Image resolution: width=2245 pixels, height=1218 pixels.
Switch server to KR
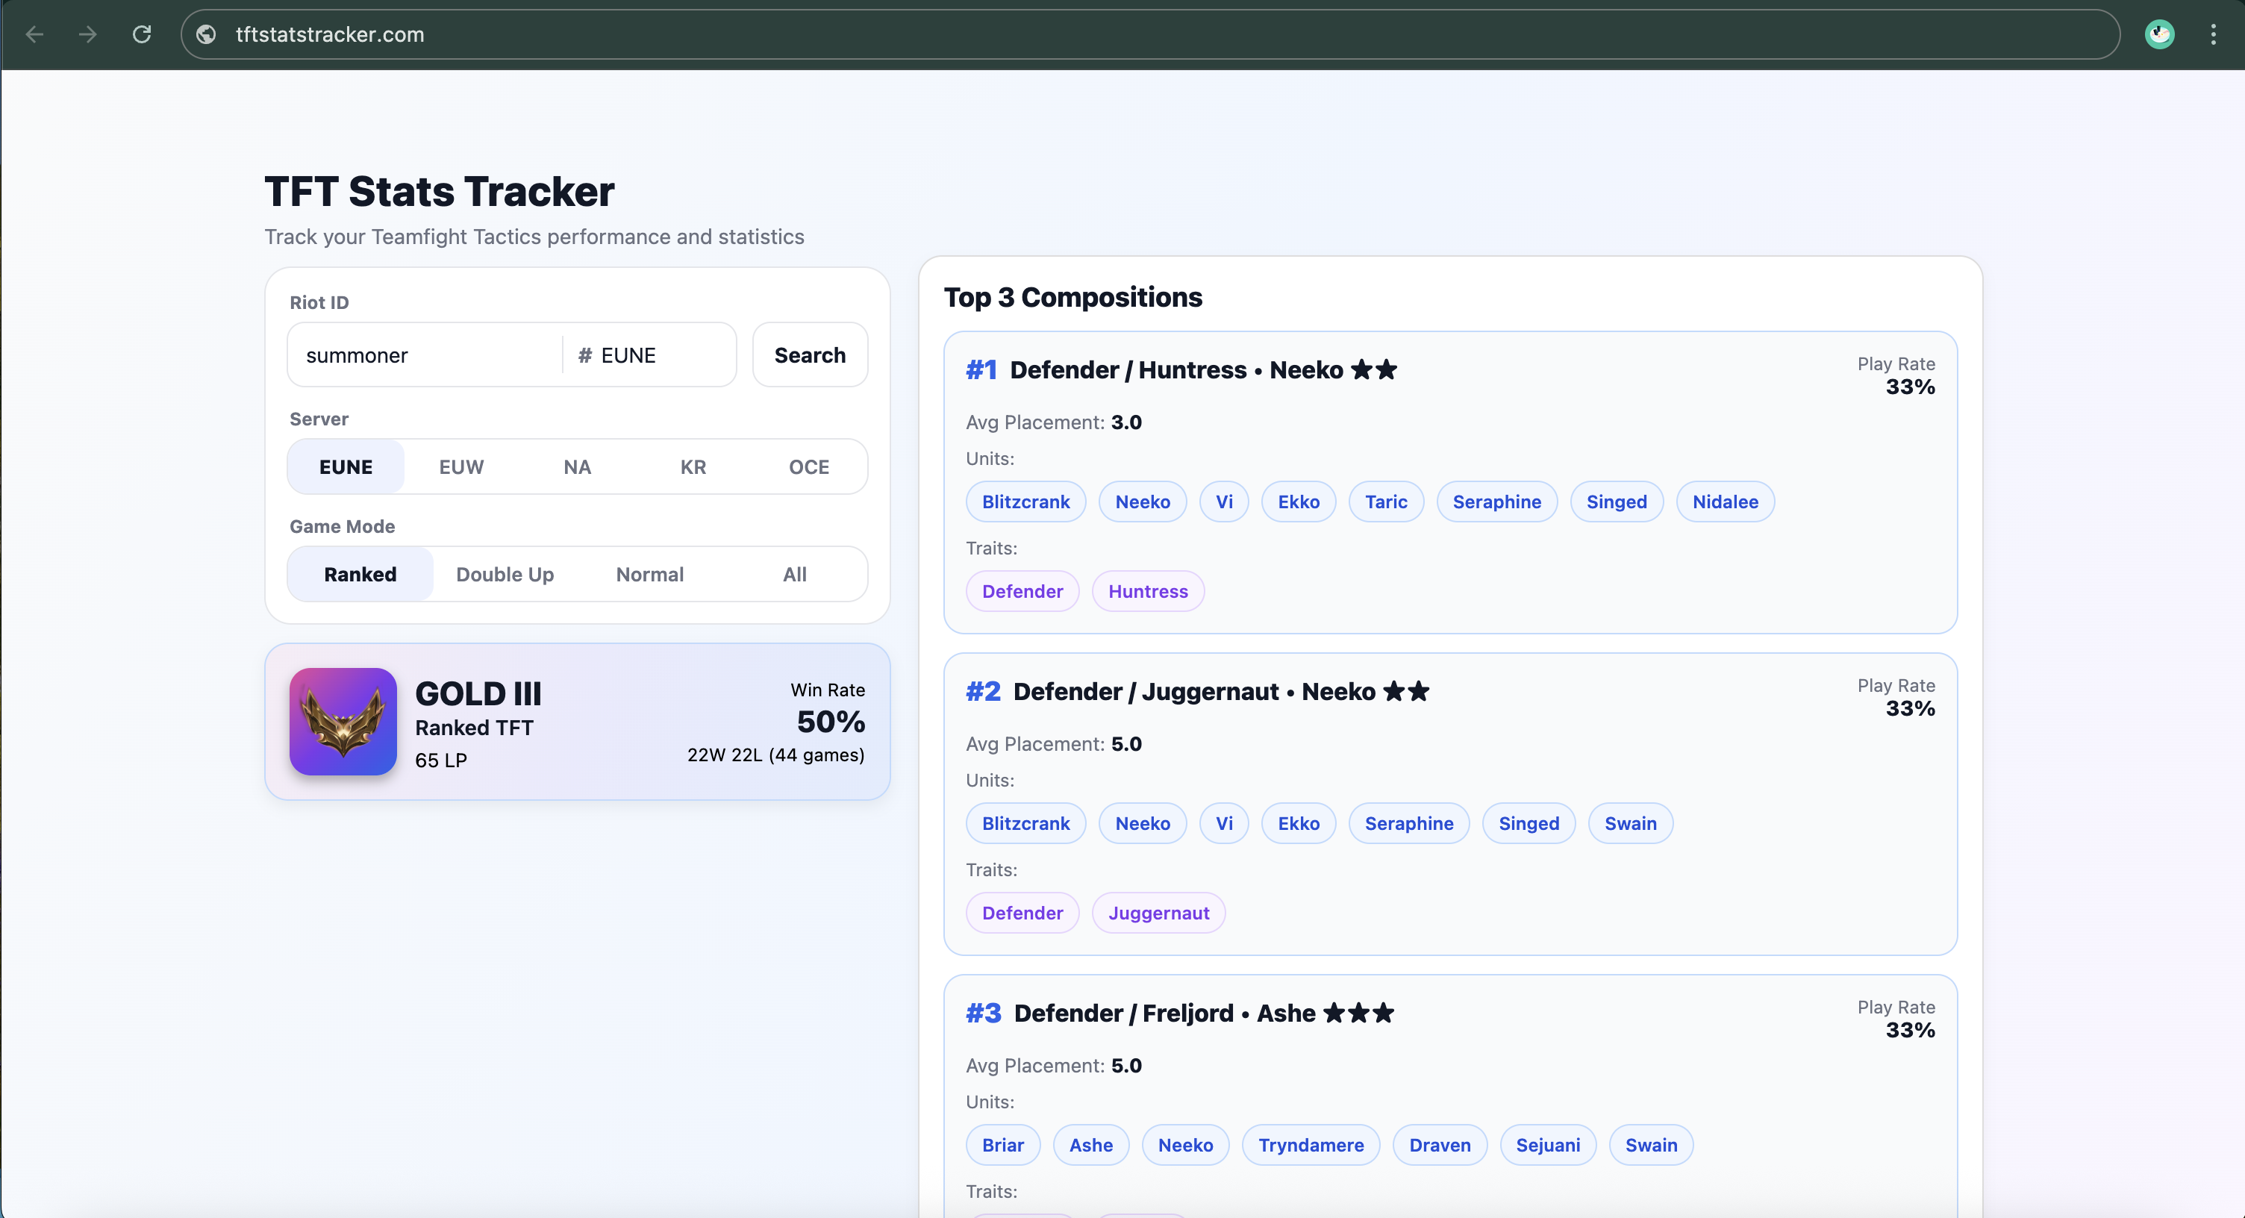click(693, 466)
